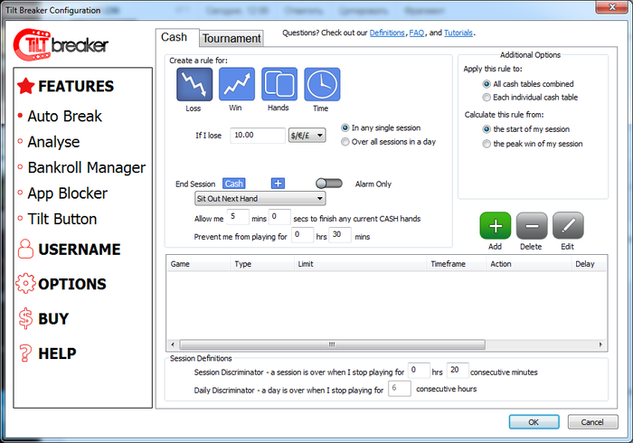Click the Session Discriminator minutes field
The image size is (633, 443).
[458, 370]
